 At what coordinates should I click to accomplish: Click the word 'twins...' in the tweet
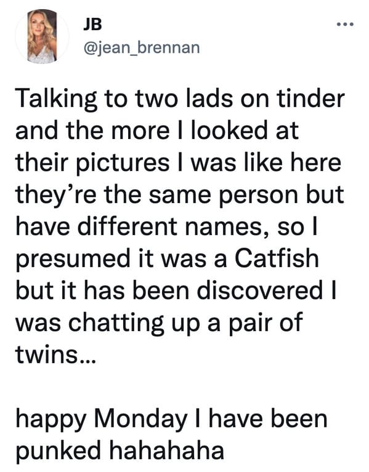coord(55,354)
